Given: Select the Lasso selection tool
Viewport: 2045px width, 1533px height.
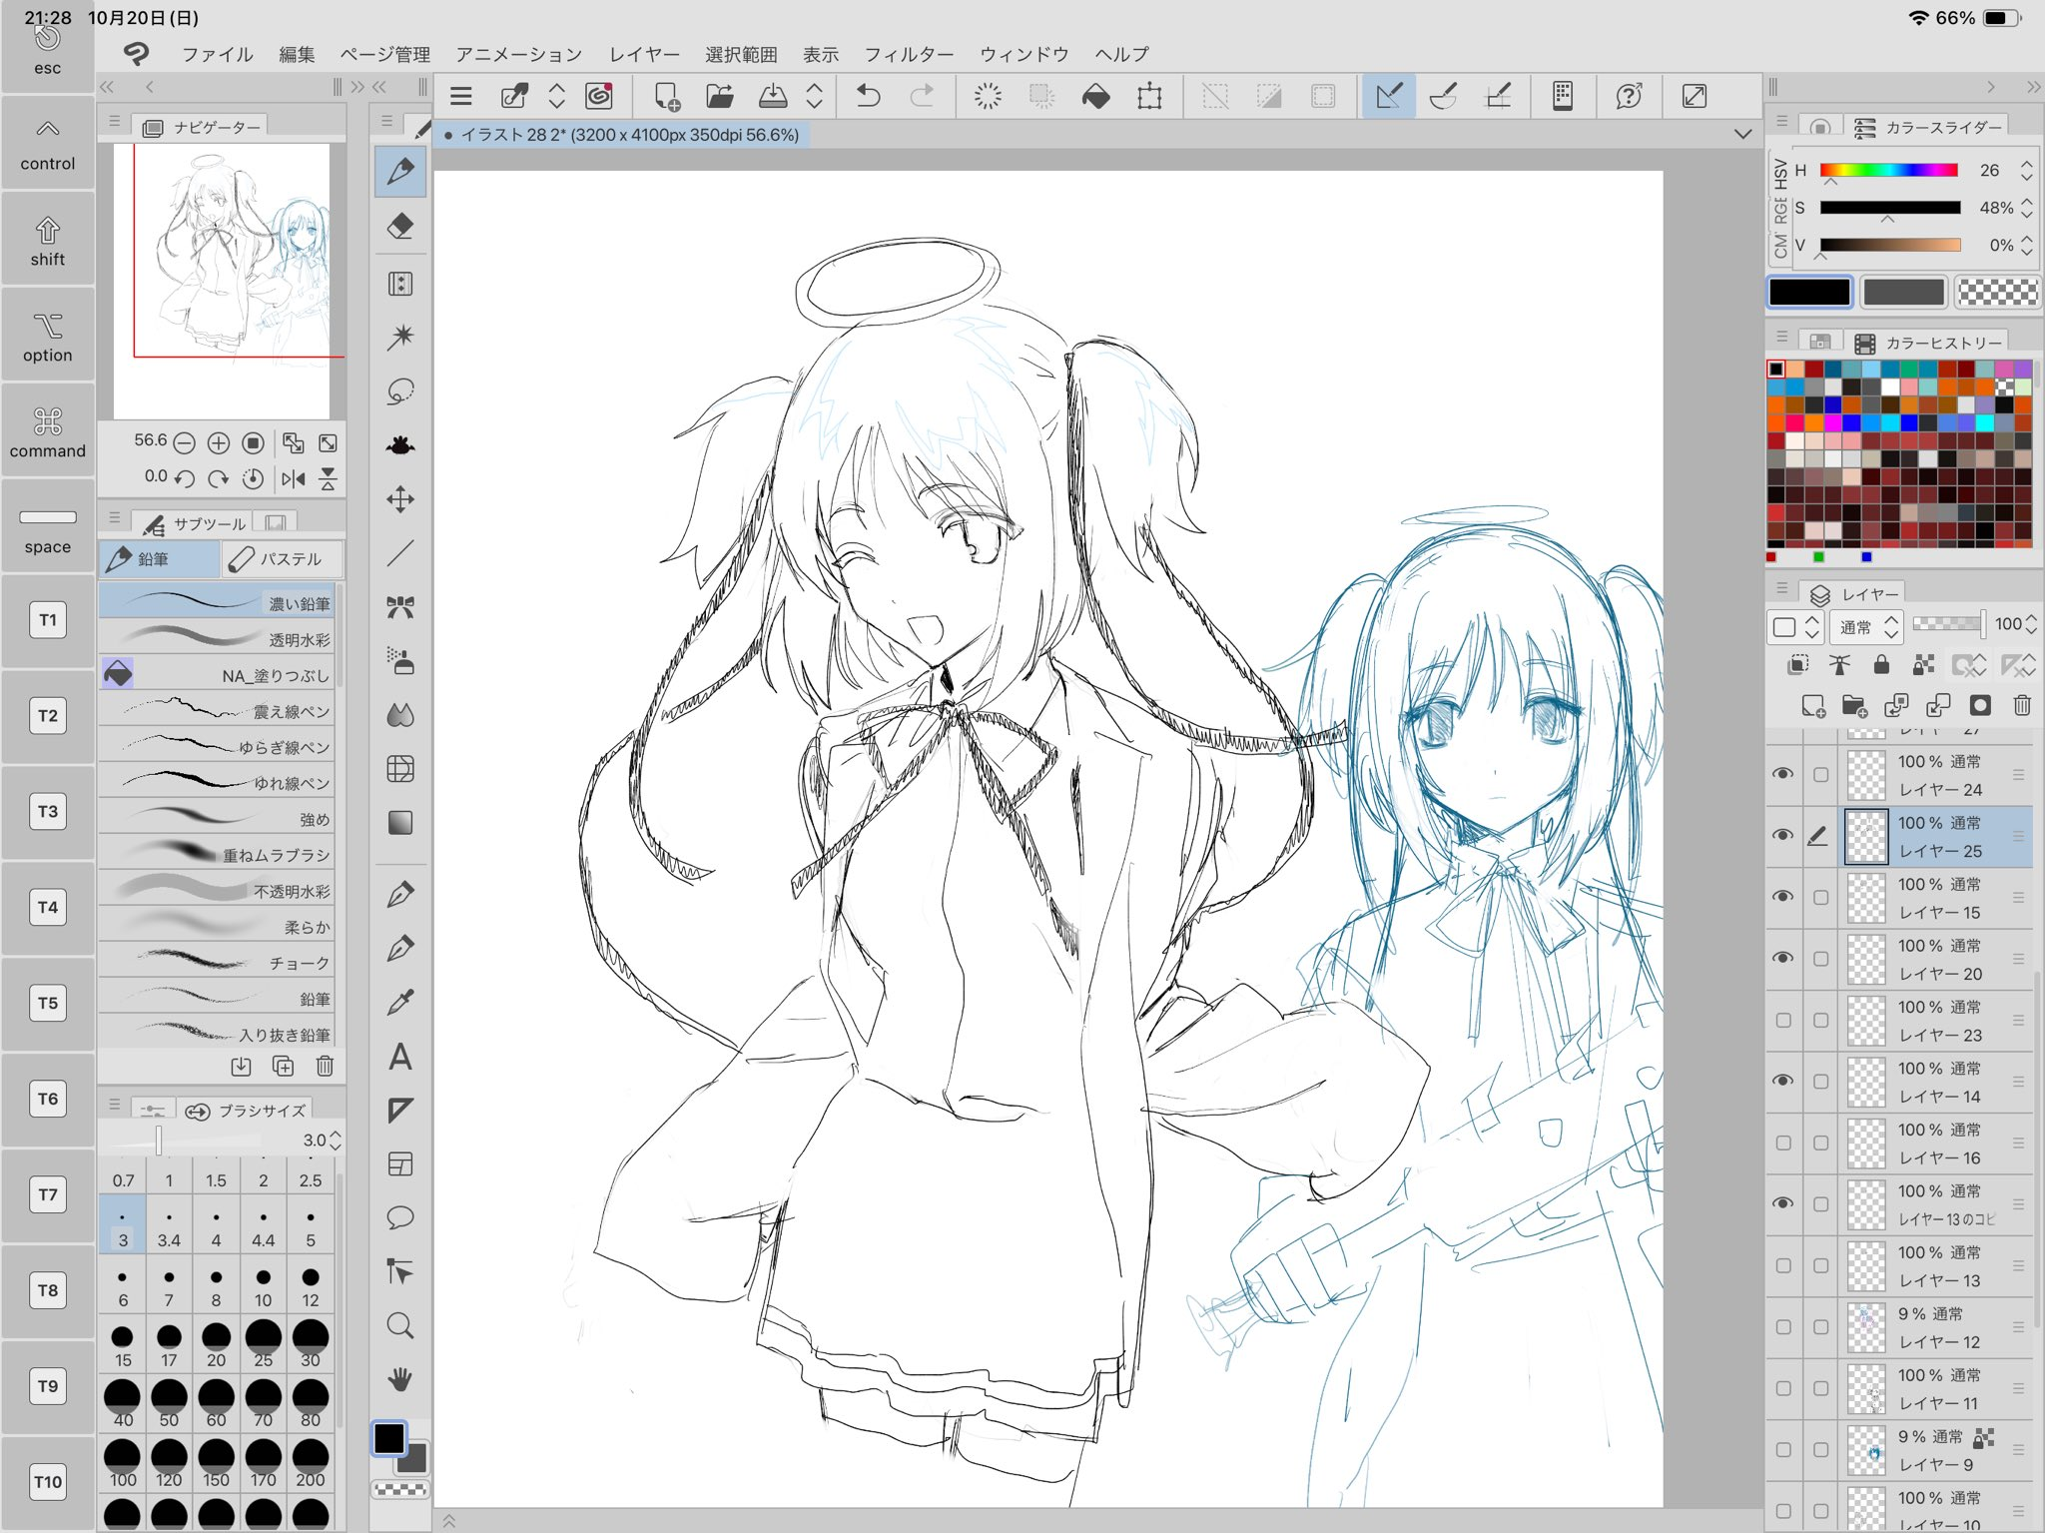Looking at the screenshot, I should coord(400,391).
